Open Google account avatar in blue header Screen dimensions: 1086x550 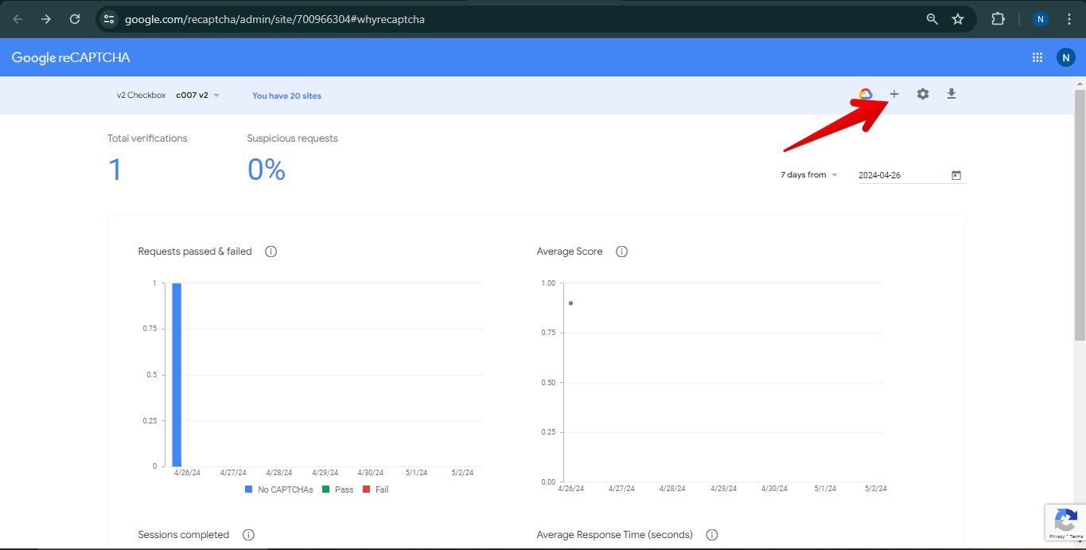pos(1066,57)
